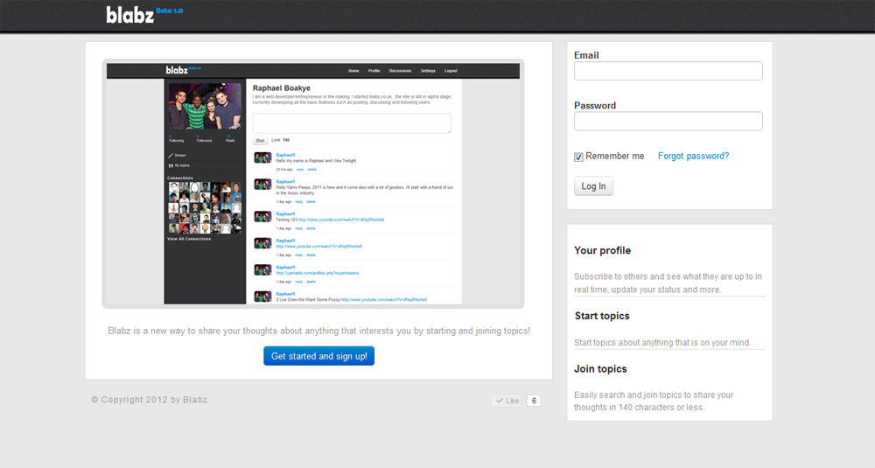Click 'Start topics about anything' description text
This screenshot has height=468, width=875.
pos(662,343)
